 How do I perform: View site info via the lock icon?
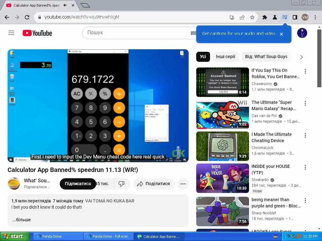point(40,17)
